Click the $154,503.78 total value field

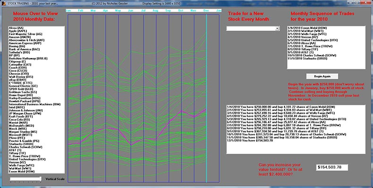click(x=332, y=167)
